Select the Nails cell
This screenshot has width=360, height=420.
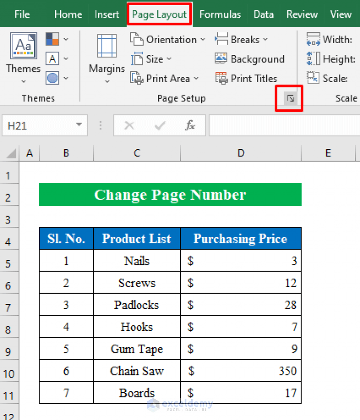click(137, 261)
